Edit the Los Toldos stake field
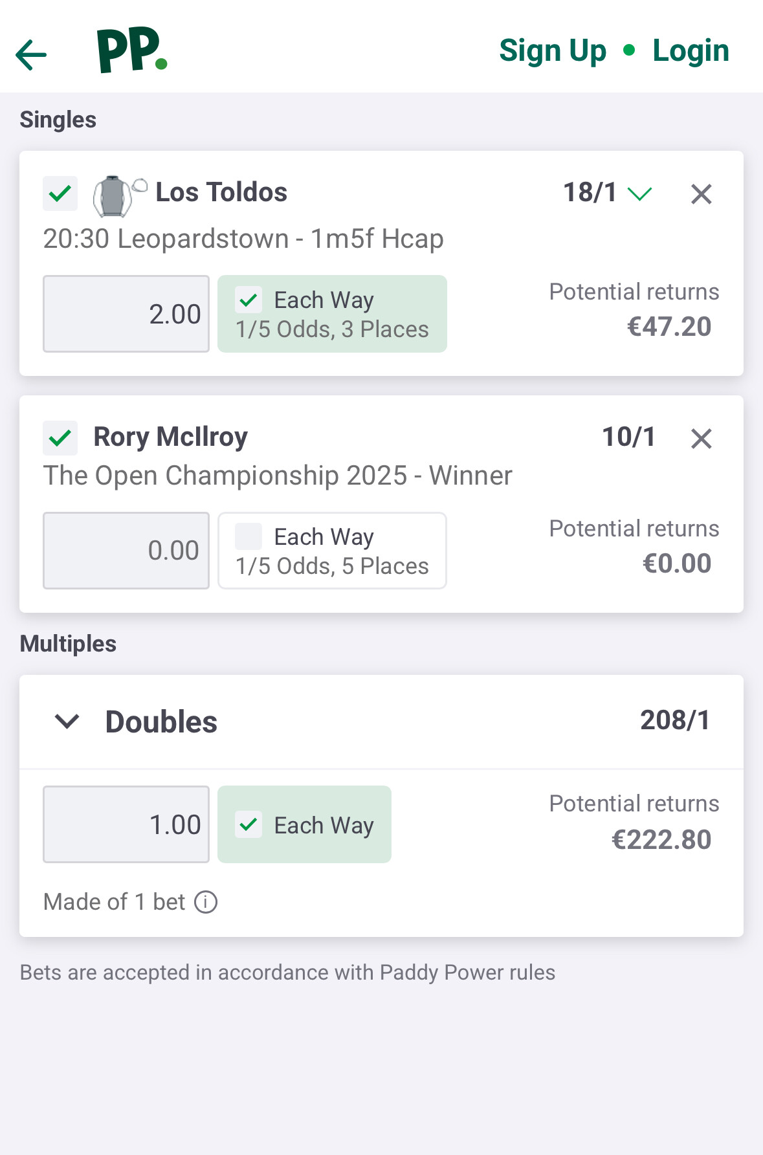The image size is (763, 1155). tap(126, 314)
